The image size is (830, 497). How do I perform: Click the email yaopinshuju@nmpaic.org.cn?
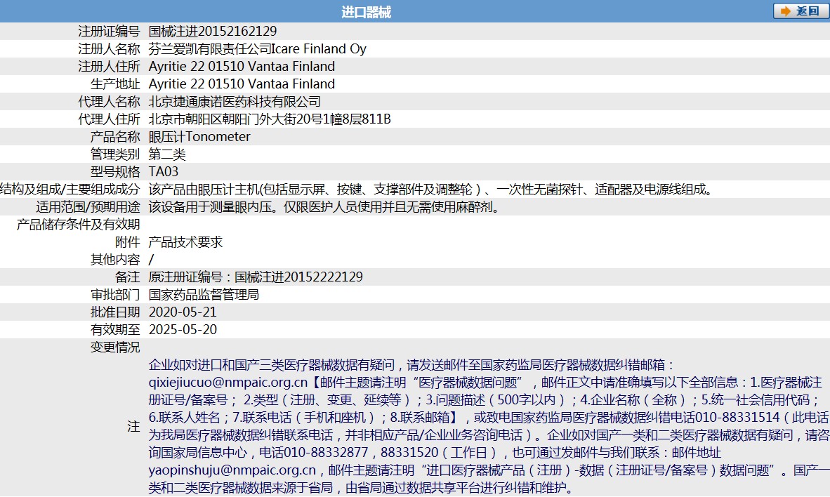[x=232, y=470]
